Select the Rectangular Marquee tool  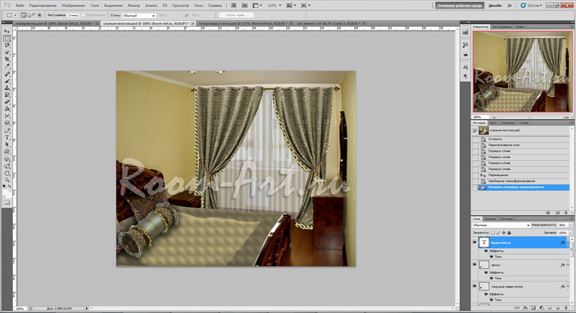point(7,38)
